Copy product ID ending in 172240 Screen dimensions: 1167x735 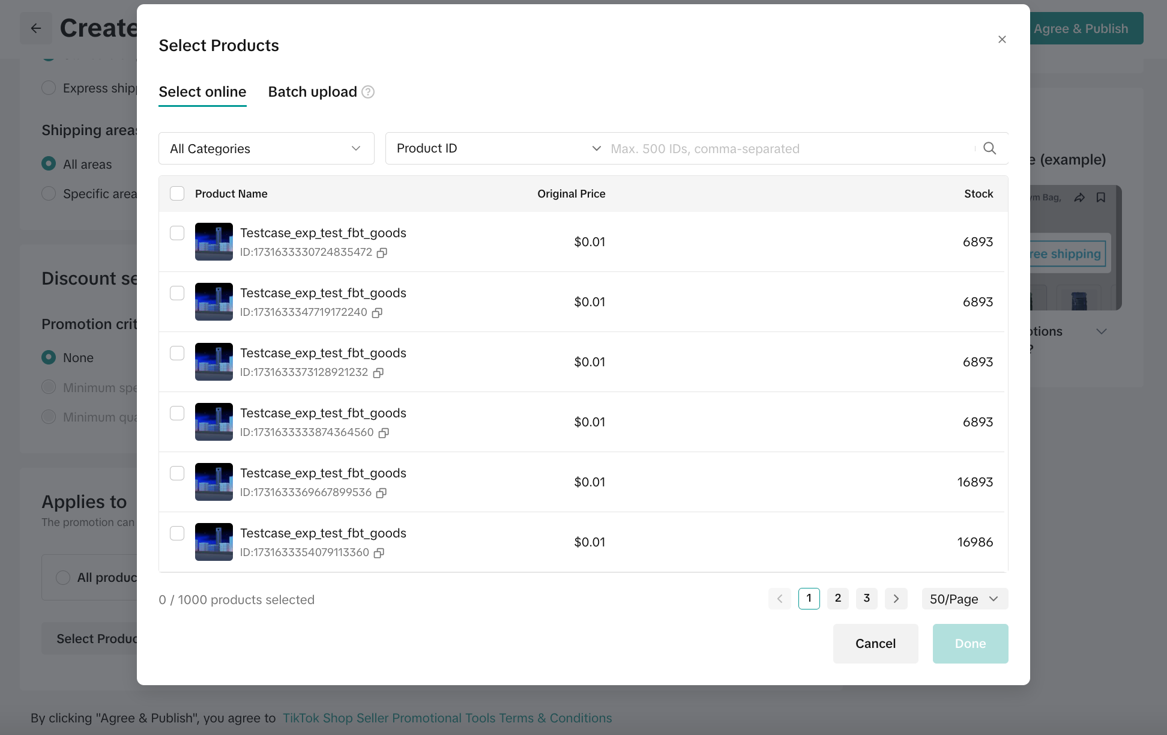pyautogui.click(x=377, y=313)
